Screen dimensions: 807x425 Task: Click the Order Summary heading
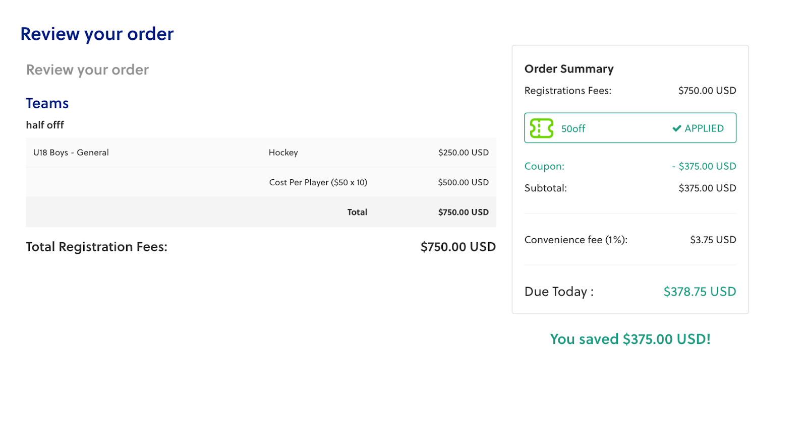[569, 69]
